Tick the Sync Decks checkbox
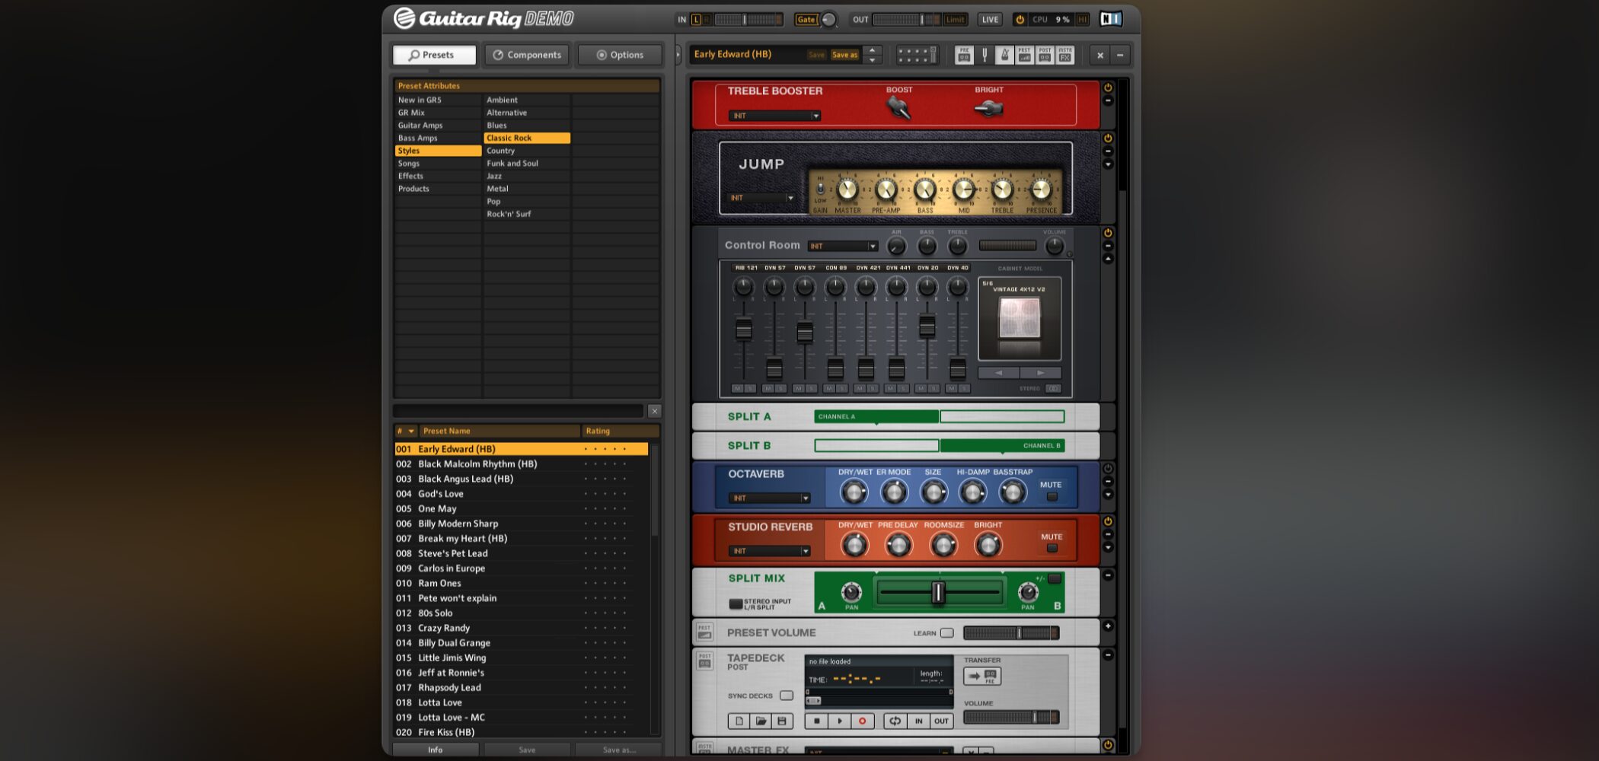1599x761 pixels. tap(787, 696)
